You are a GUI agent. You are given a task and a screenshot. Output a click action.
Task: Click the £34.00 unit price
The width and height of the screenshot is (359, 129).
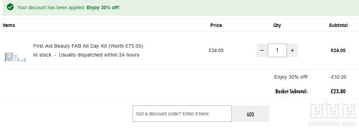click(216, 50)
